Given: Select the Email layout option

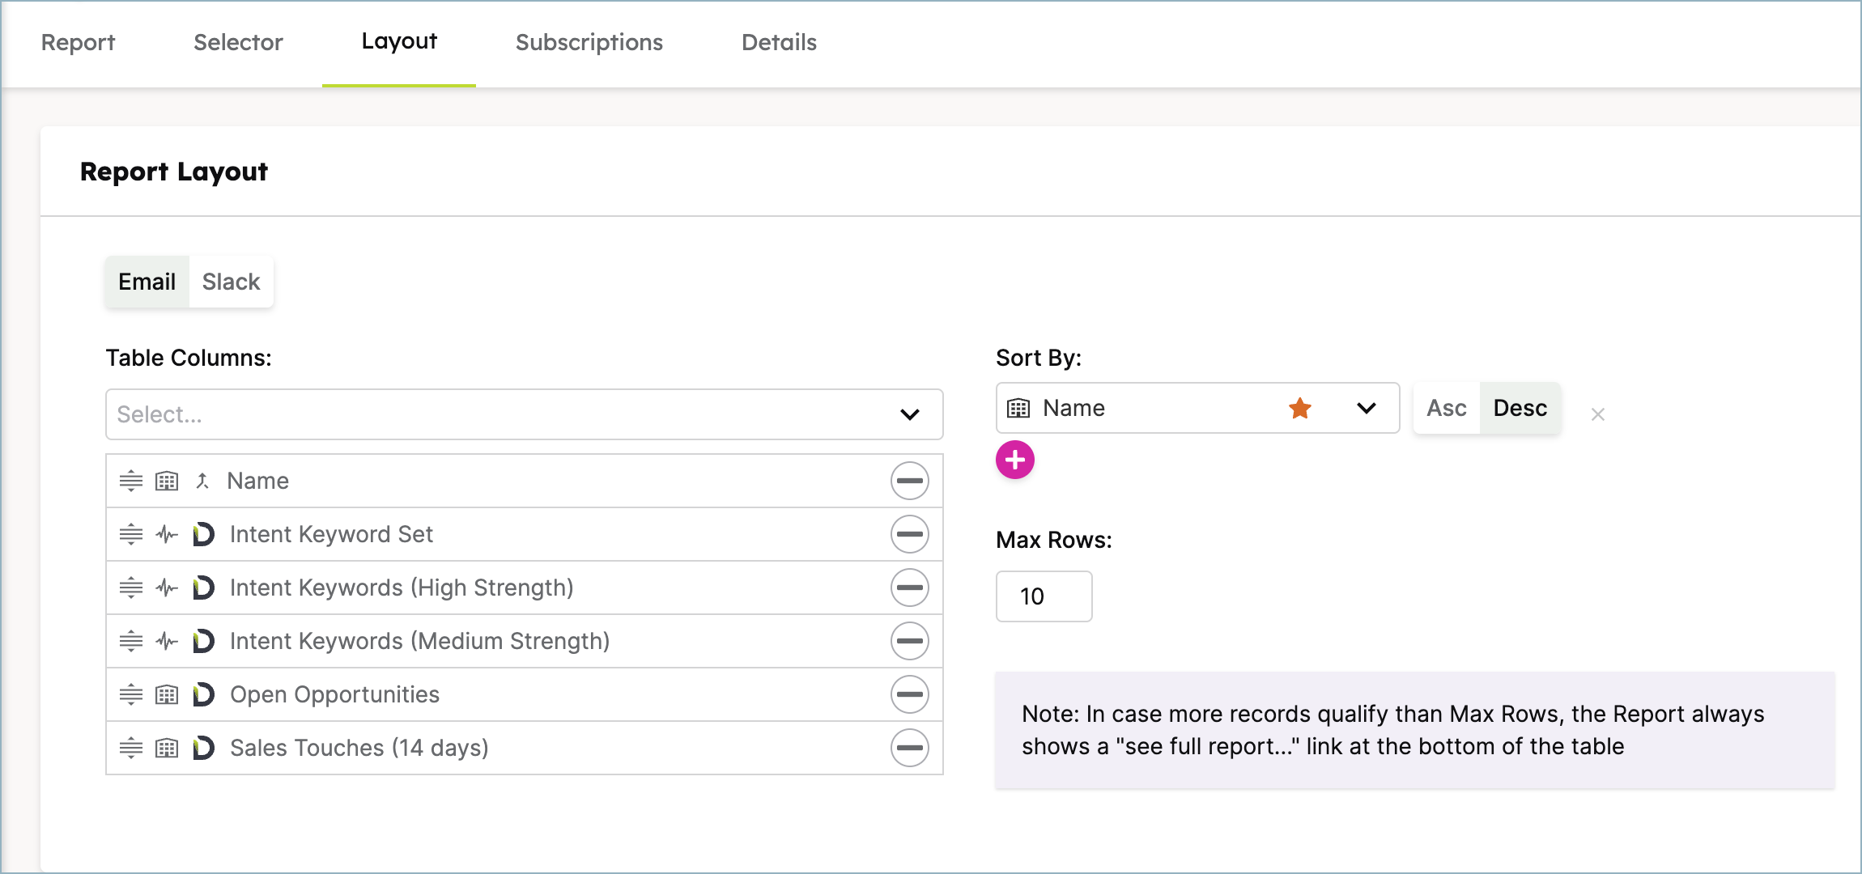Looking at the screenshot, I should pyautogui.click(x=147, y=282).
